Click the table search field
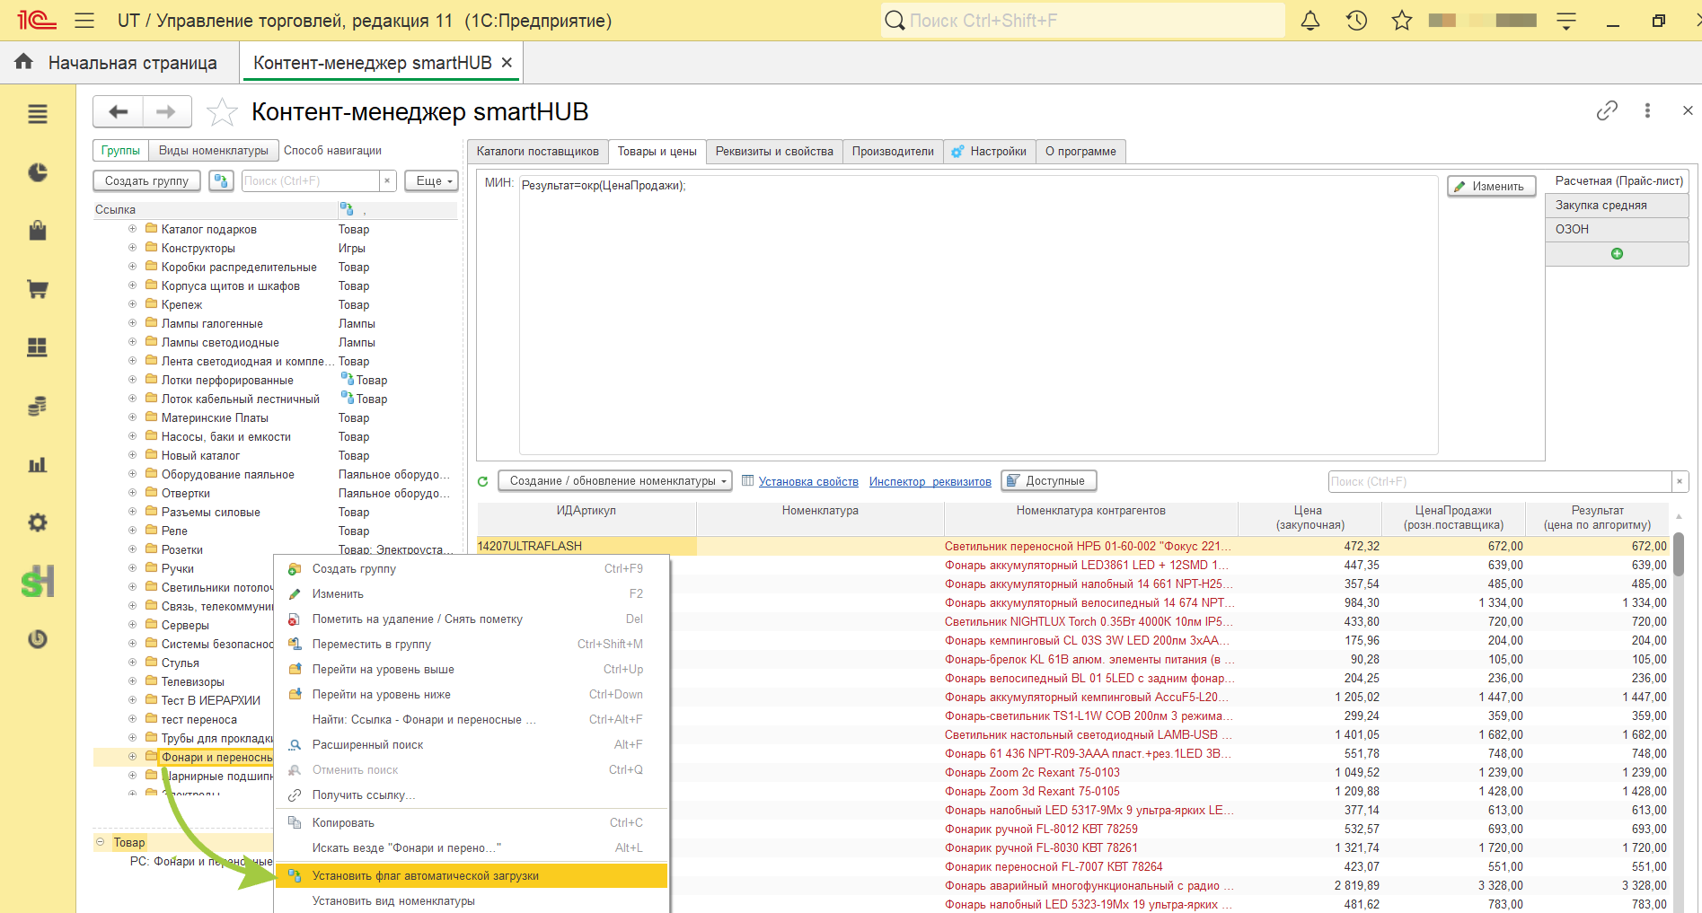The height and width of the screenshot is (913, 1702). tap(1500, 481)
